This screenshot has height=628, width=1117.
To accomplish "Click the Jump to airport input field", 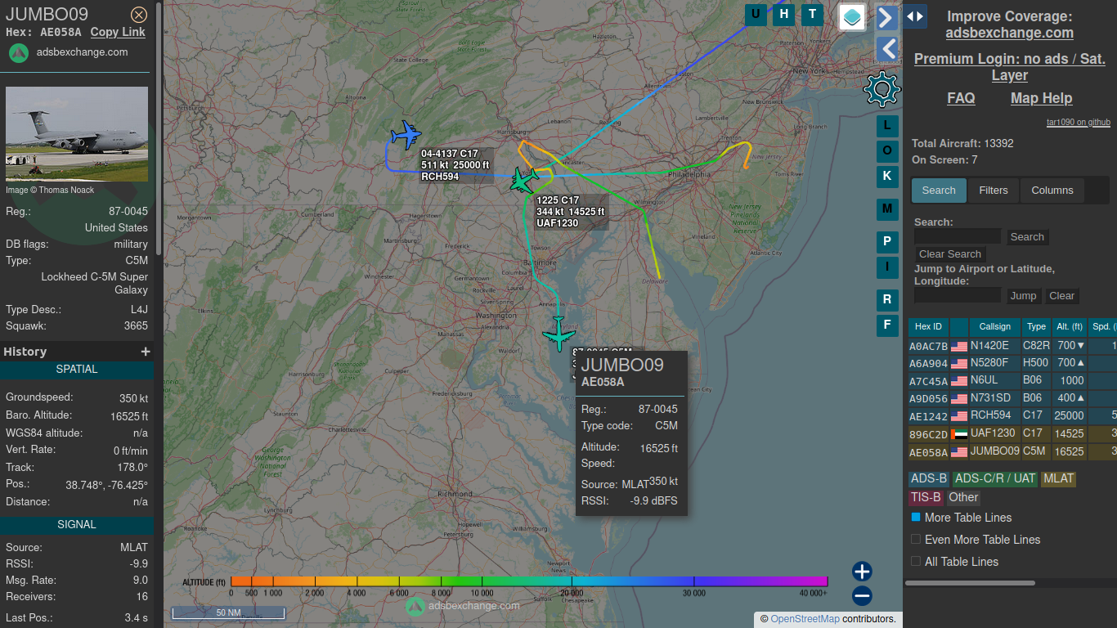I will coord(958,295).
